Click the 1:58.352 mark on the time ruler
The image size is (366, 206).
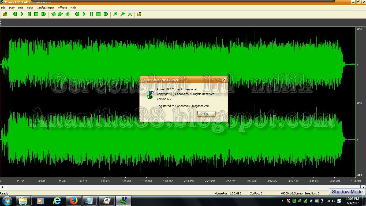[x=168, y=181]
